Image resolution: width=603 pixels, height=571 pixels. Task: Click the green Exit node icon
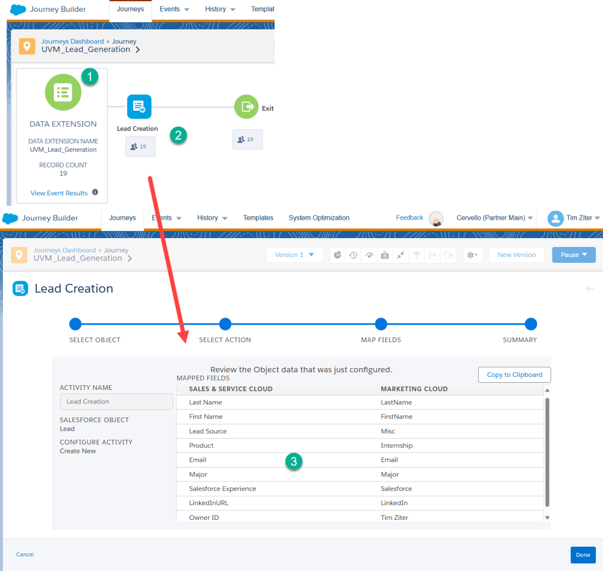(x=246, y=107)
